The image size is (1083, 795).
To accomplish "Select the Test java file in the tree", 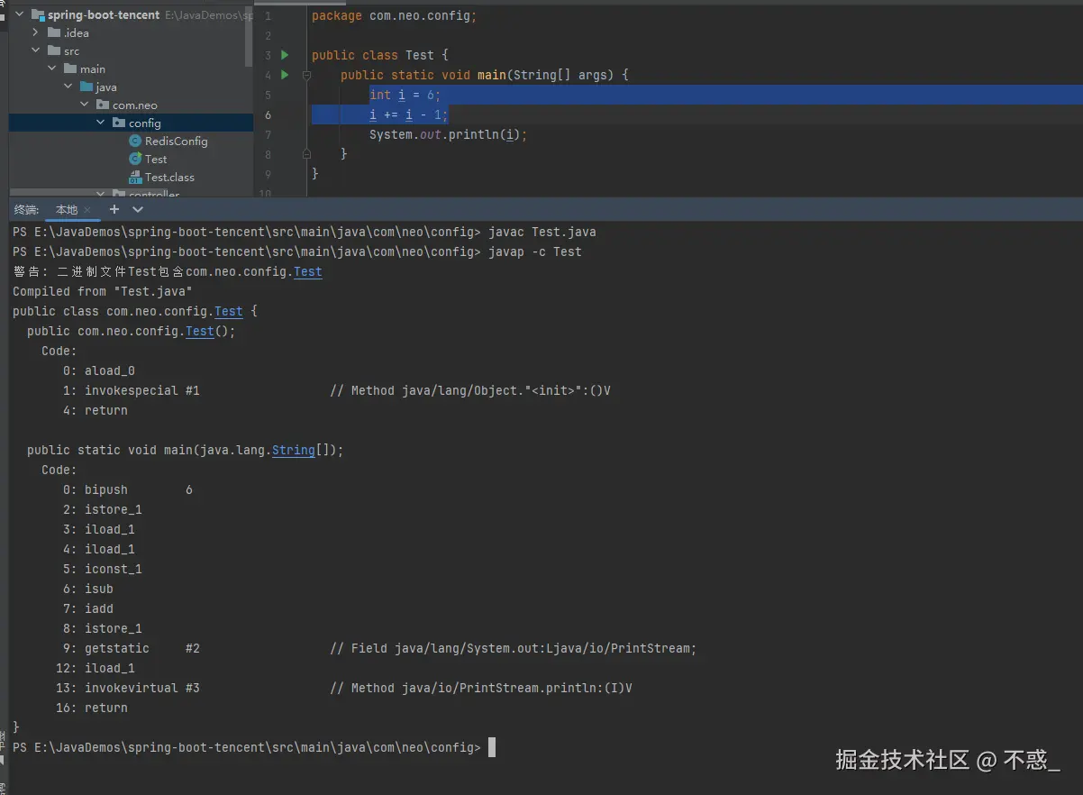I will 156,159.
